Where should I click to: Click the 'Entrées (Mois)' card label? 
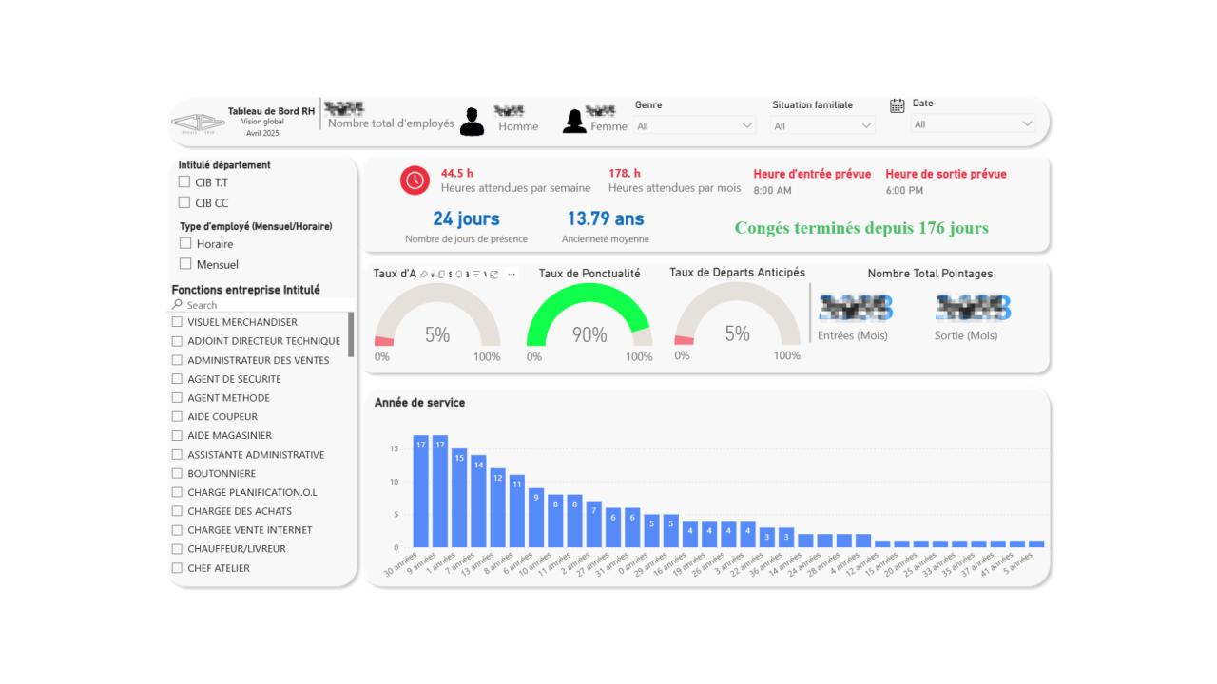click(853, 335)
